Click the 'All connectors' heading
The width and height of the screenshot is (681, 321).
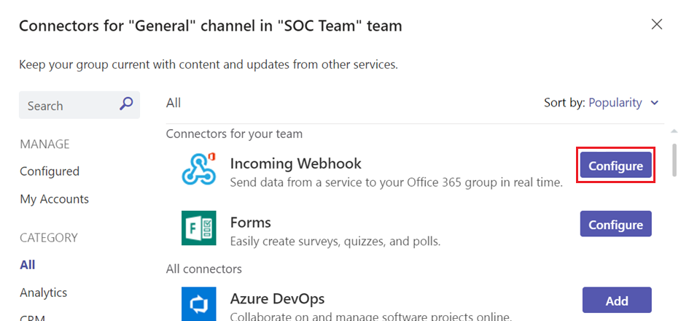point(203,269)
